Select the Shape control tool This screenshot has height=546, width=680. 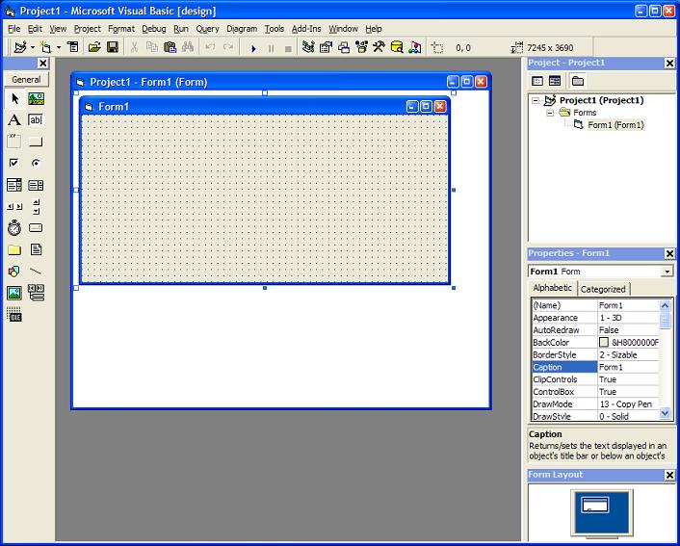14,272
